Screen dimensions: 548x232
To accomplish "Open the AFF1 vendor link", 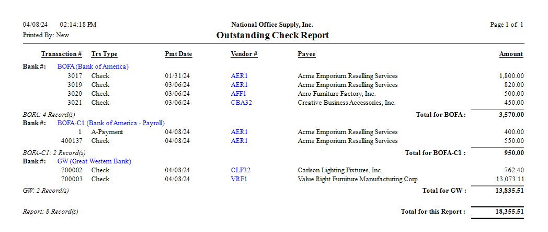I will (238, 94).
